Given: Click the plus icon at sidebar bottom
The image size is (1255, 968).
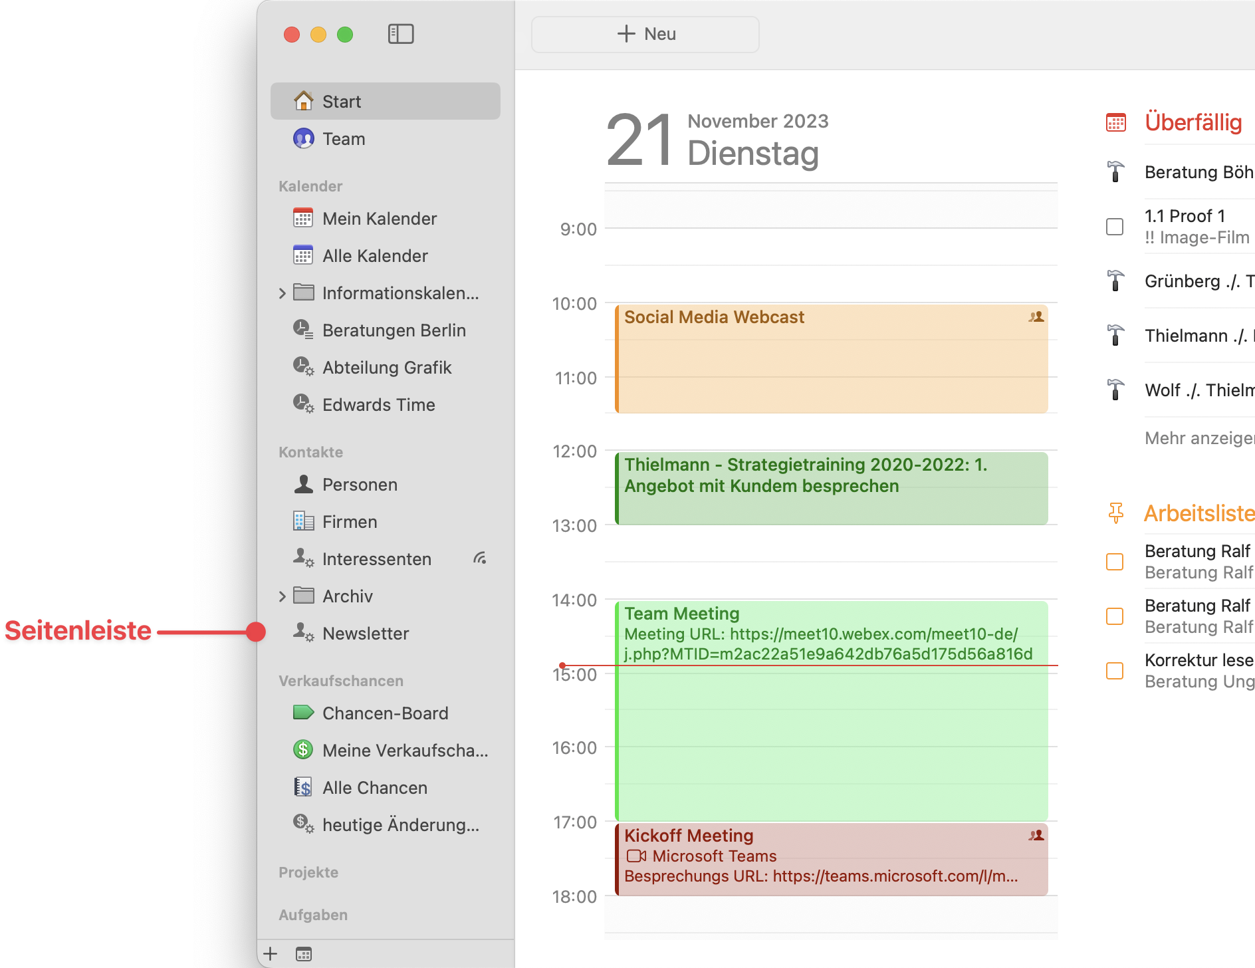Looking at the screenshot, I should pos(271,954).
